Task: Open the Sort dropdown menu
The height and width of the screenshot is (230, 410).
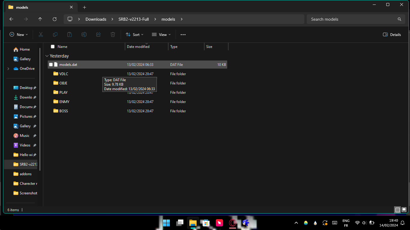Action: [134, 34]
